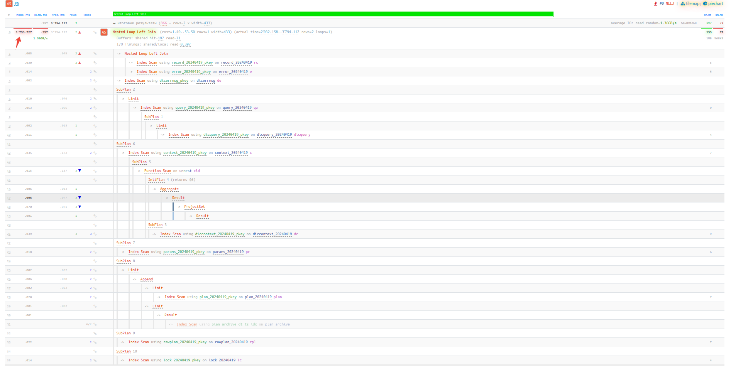Click the piechart icon

705,3
